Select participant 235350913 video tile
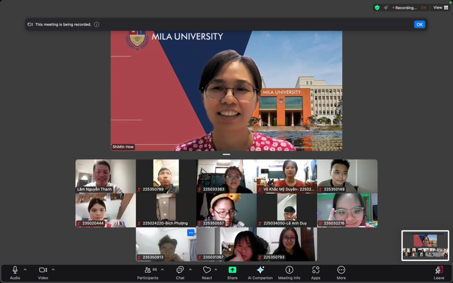453x283 pixels. click(x=166, y=245)
